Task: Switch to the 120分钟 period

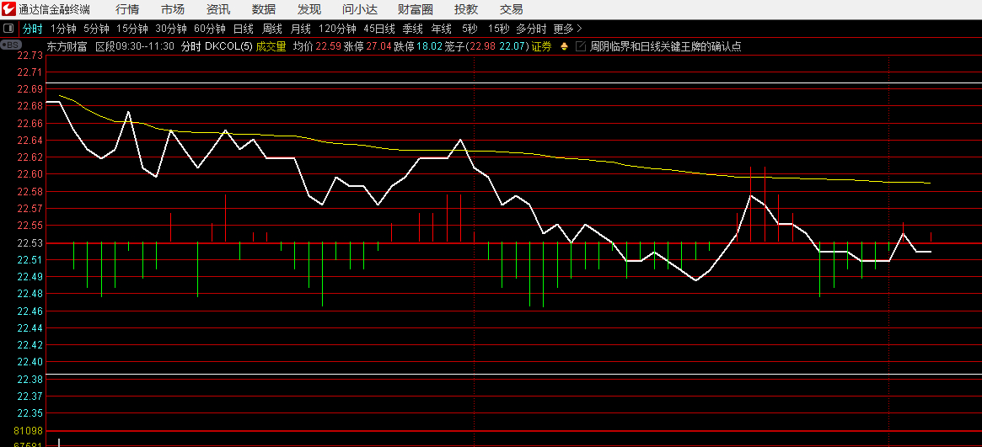Action: [x=337, y=29]
